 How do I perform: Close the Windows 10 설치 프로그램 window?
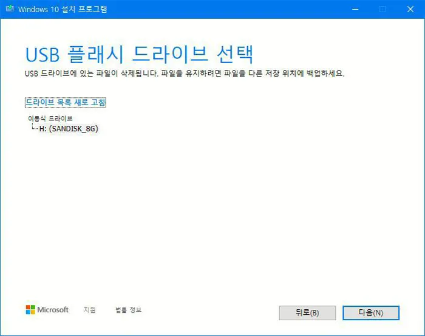coord(410,9)
